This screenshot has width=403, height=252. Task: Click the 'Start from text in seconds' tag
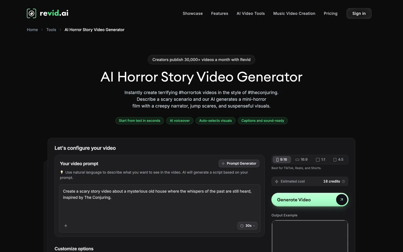(x=140, y=121)
